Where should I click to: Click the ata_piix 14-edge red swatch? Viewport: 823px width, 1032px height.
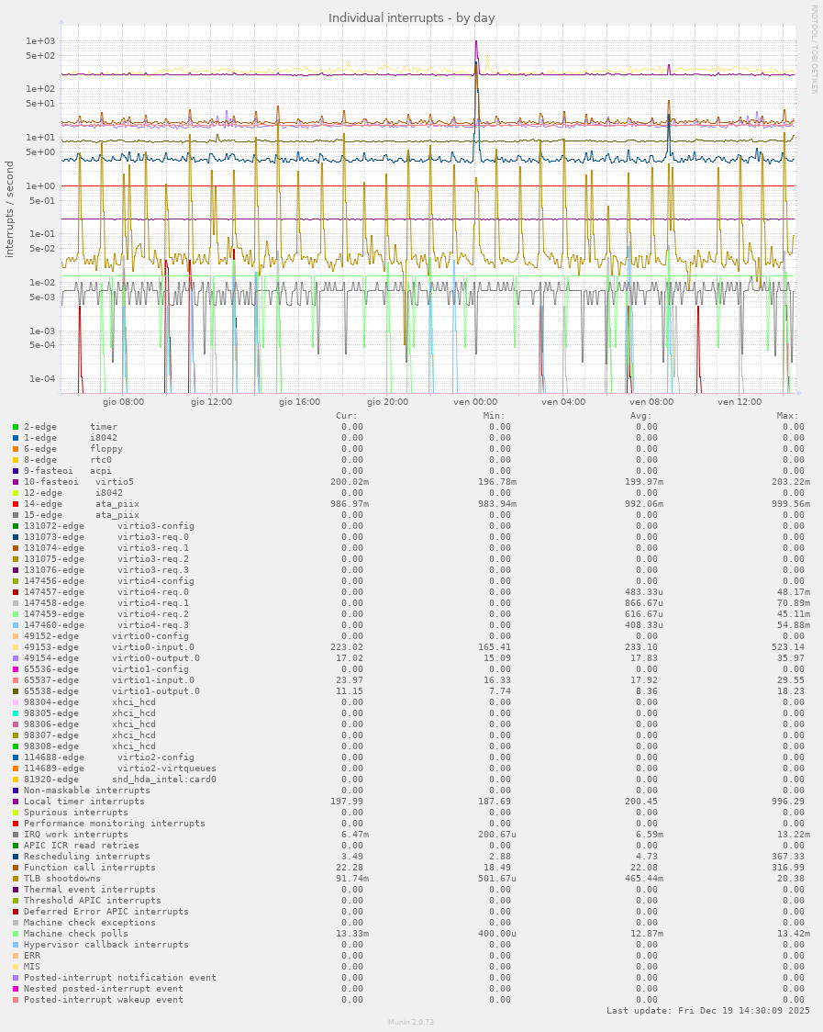point(16,504)
